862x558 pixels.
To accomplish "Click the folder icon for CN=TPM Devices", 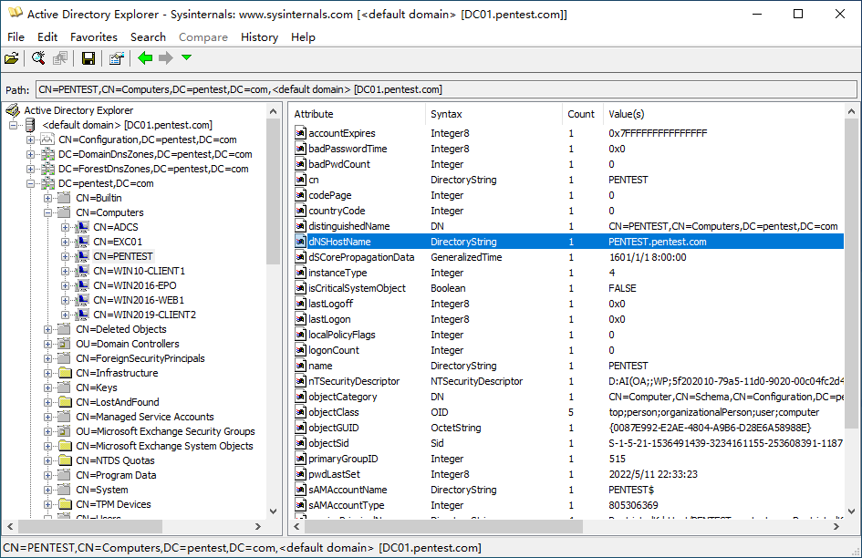I will (x=65, y=504).
